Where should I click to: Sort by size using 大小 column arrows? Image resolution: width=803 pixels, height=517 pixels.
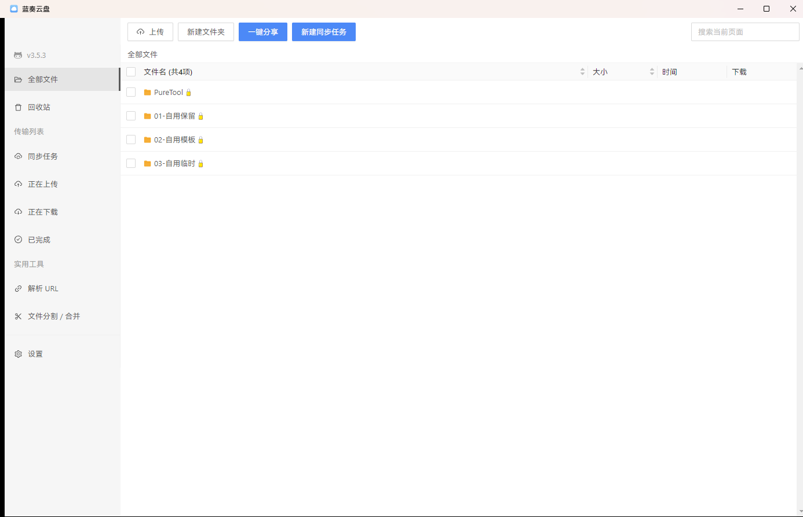pyautogui.click(x=652, y=72)
